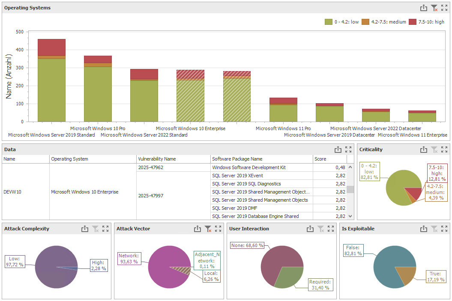Clear the filter on Operating Systems panel

(434, 8)
